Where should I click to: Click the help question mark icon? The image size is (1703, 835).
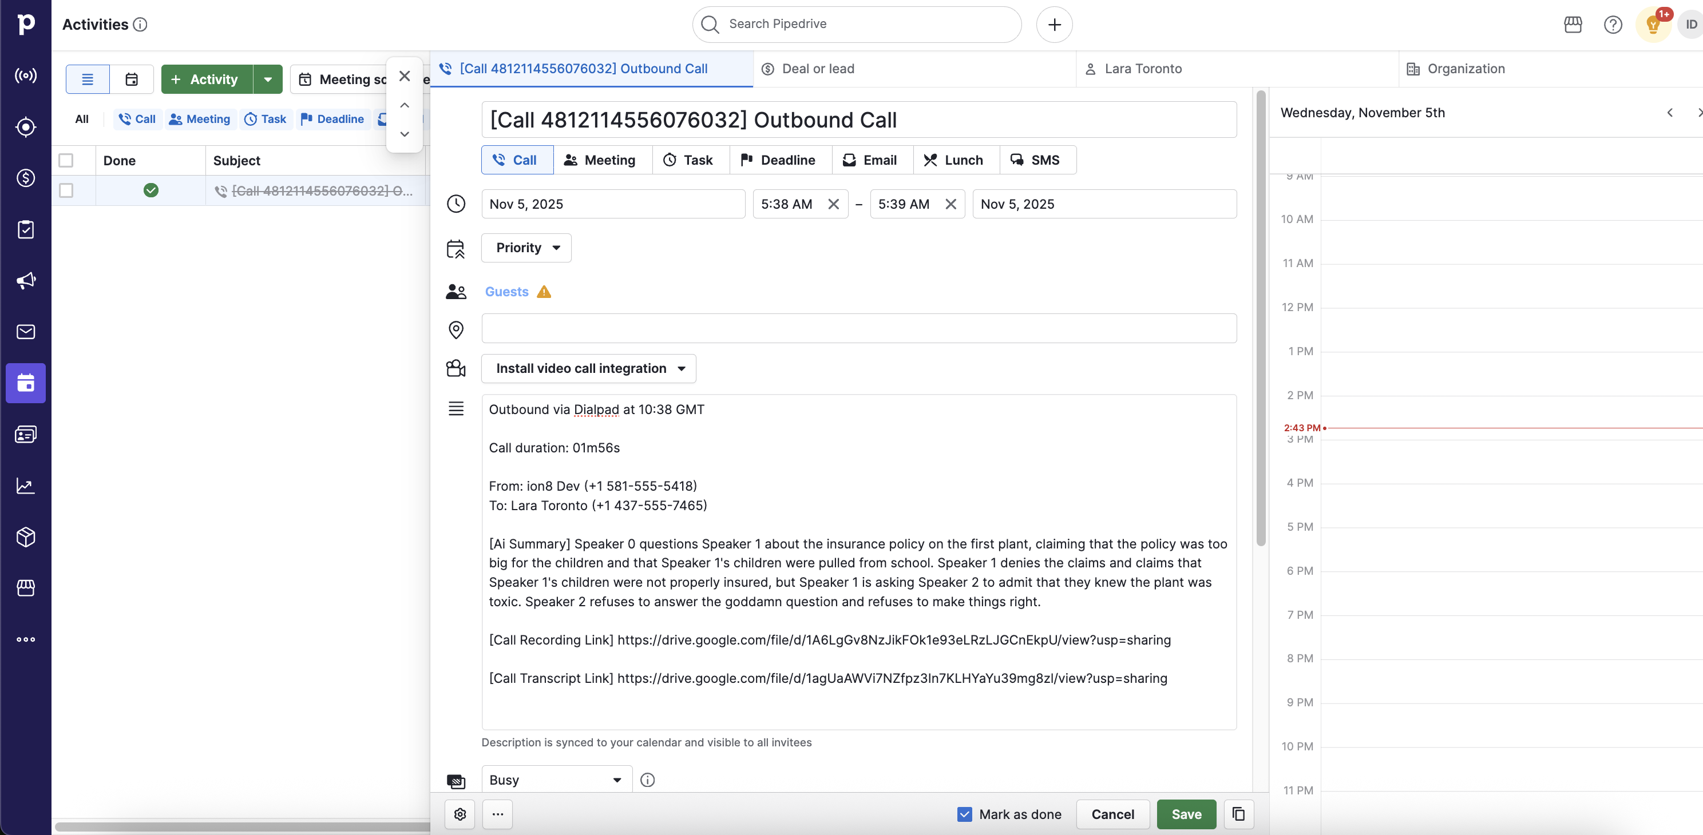(x=1613, y=25)
